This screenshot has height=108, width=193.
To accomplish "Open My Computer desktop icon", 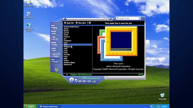I will pyautogui.click(x=29, y=15).
